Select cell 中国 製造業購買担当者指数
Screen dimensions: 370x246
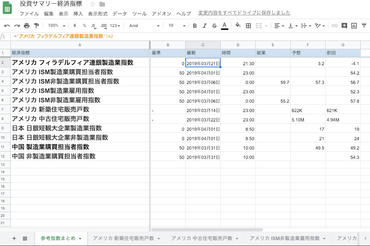(80, 147)
